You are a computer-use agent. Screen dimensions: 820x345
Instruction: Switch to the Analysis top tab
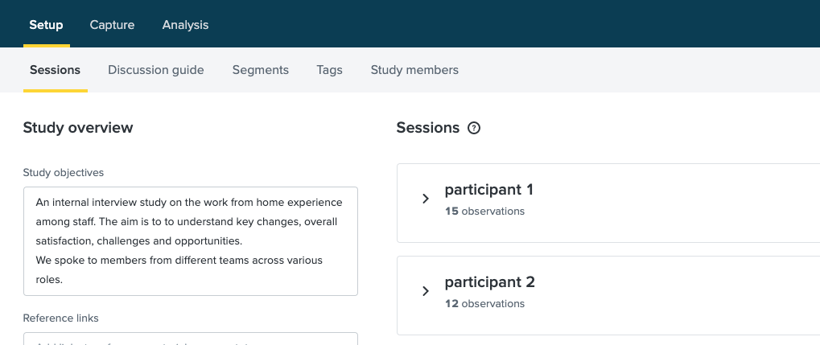[185, 25]
